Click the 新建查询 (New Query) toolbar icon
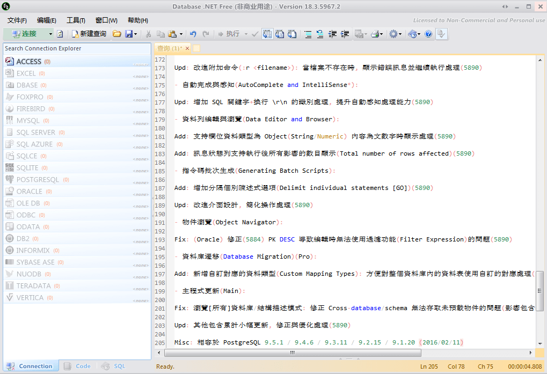Image resolution: width=547 pixels, height=374 pixels. [x=74, y=33]
